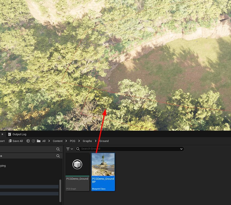Click the folder path picker icon
The height and width of the screenshot is (205, 231).
(38, 141)
